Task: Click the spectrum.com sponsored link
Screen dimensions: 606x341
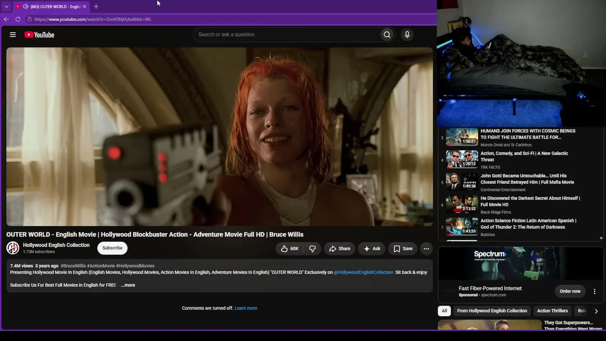Action: click(493, 295)
